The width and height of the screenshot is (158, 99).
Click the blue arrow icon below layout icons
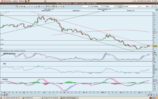(x=156, y=10)
